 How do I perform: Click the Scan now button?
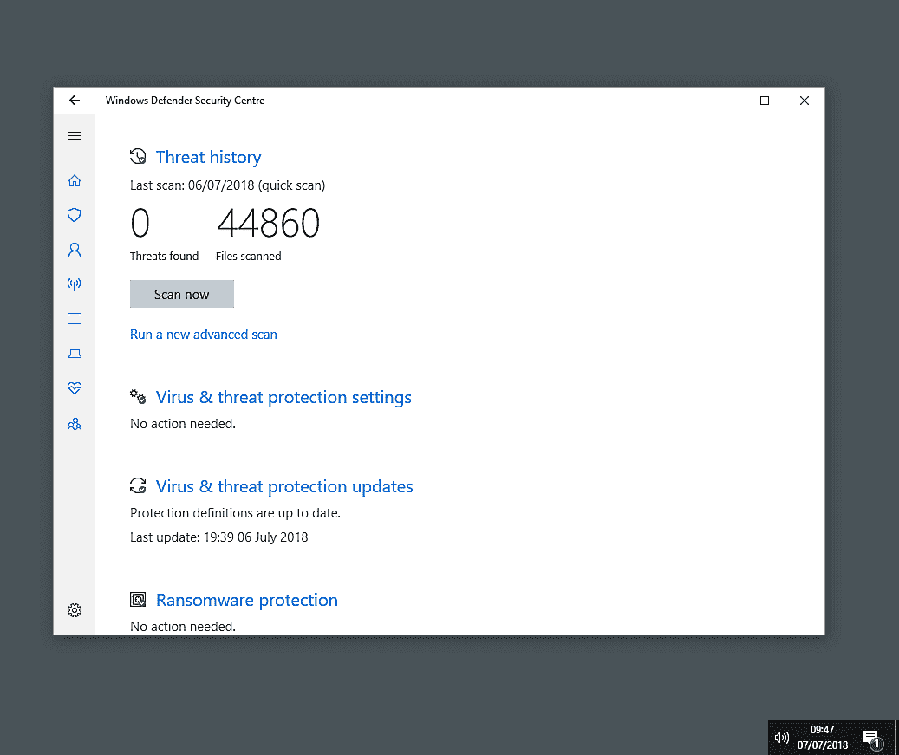point(182,294)
